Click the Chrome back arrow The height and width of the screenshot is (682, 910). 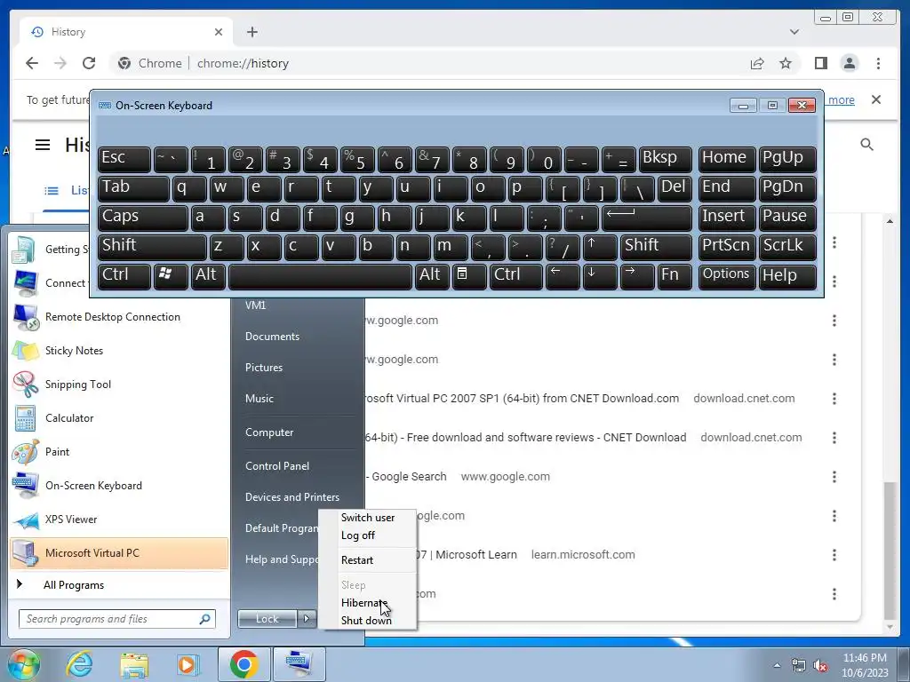(32, 63)
